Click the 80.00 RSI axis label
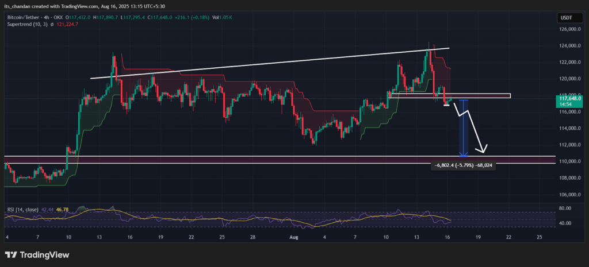The width and height of the screenshot is (589, 267). [565, 208]
